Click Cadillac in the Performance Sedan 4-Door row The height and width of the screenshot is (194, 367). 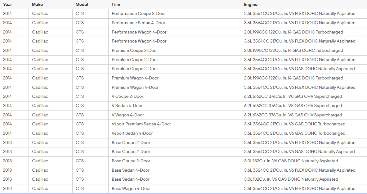40,23
